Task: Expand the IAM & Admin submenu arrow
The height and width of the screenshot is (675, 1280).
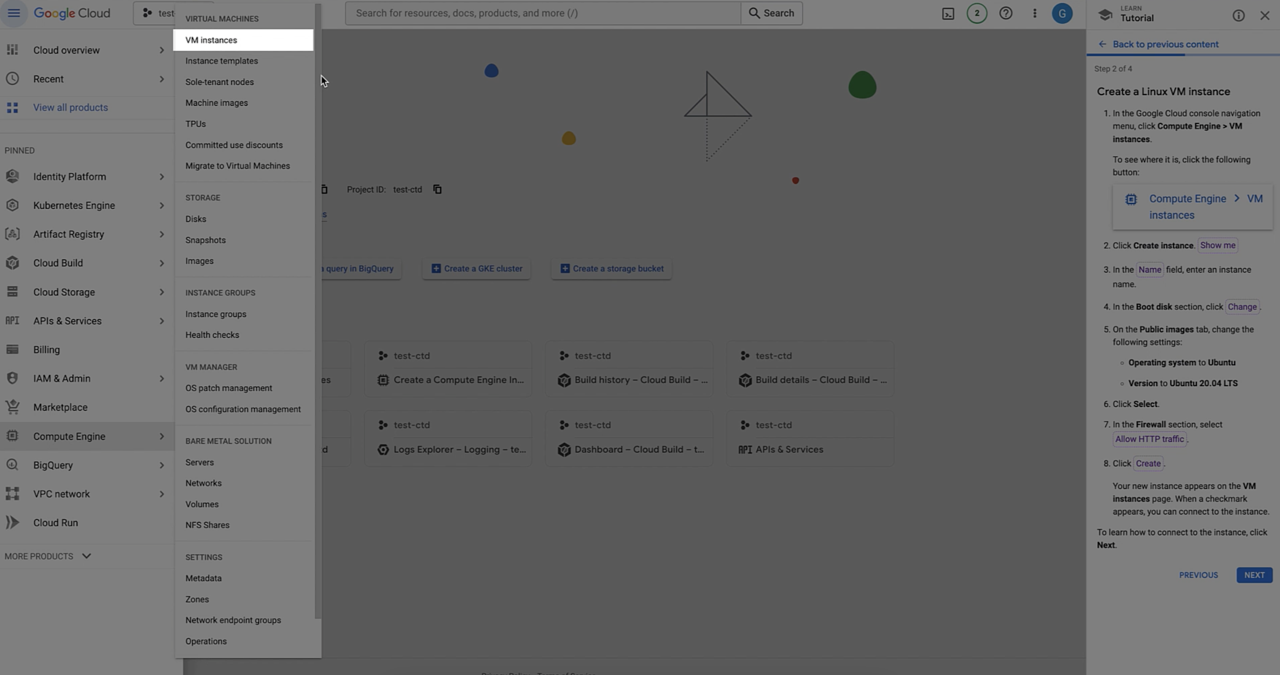Action: click(x=161, y=378)
